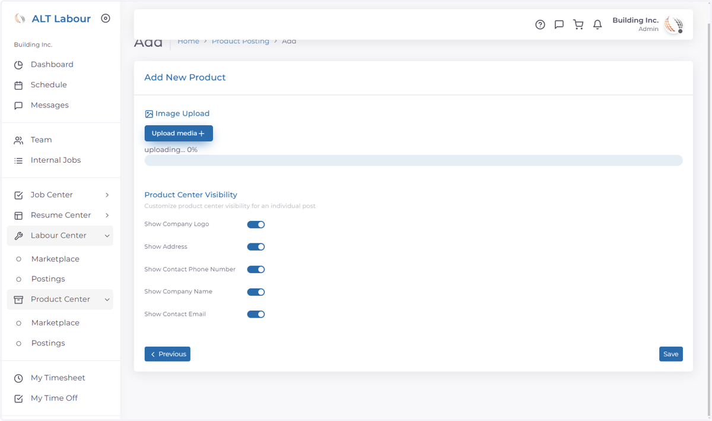The width and height of the screenshot is (712, 421).
Task: Click the 'uploading... 0%' status text
Action: [x=171, y=150]
